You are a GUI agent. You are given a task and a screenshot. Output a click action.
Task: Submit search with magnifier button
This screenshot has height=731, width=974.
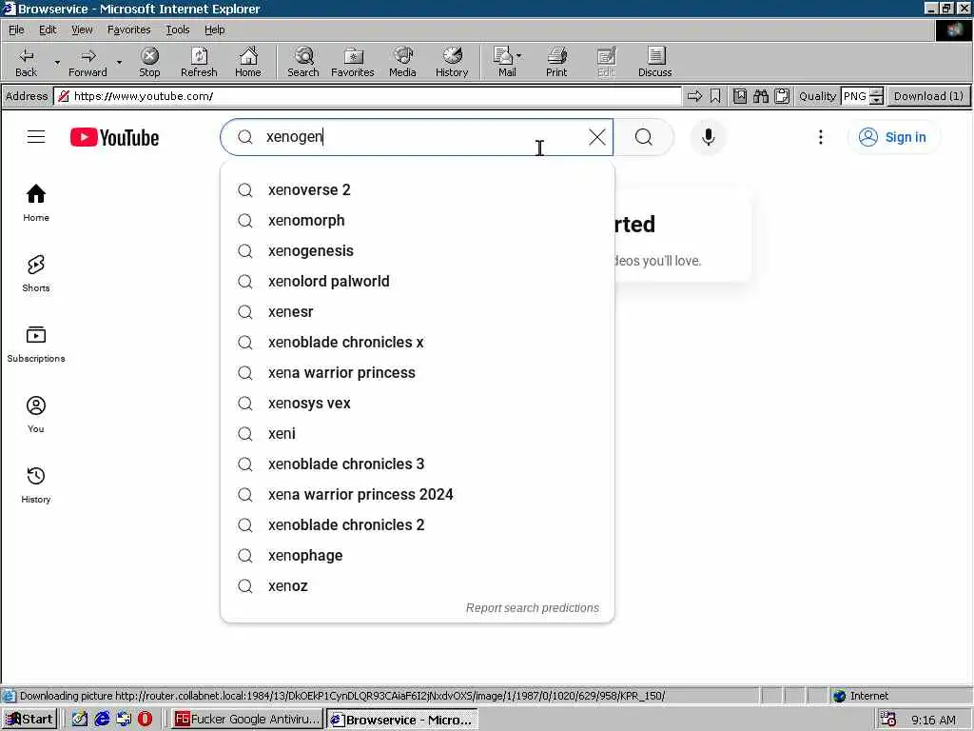coord(644,137)
